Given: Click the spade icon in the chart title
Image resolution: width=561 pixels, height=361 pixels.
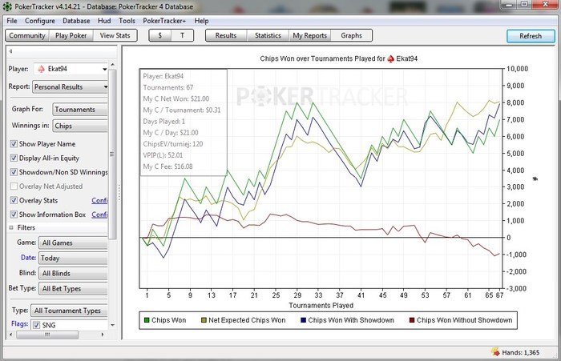Looking at the screenshot, I should click(x=391, y=58).
